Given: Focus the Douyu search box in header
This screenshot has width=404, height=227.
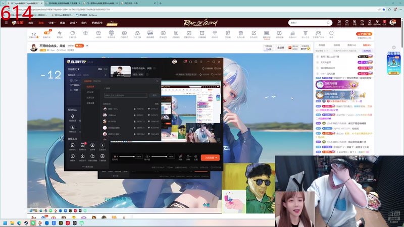Looking at the screenshot, I should pos(310,23).
